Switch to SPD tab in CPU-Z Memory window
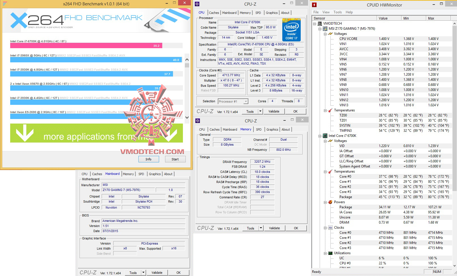This screenshot has width=457, height=276. [x=259, y=129]
